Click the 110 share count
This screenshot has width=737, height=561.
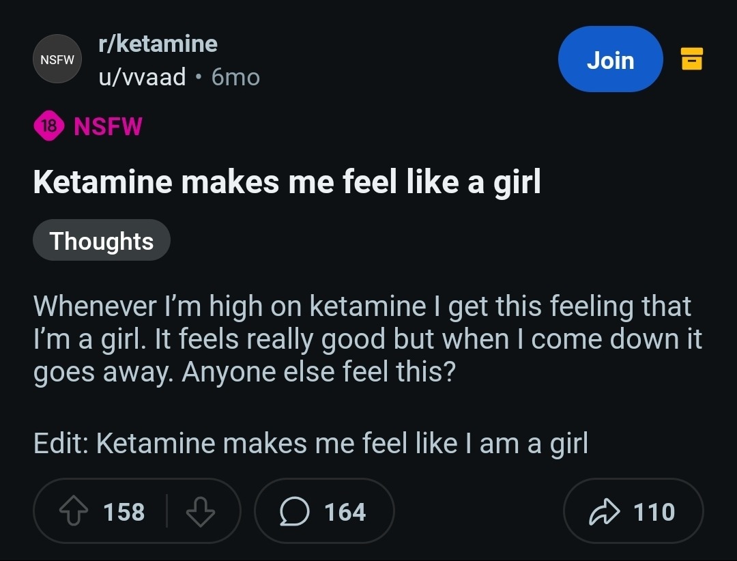point(654,512)
